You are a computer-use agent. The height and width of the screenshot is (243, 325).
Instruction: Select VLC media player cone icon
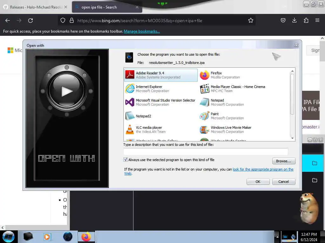pos(130,129)
